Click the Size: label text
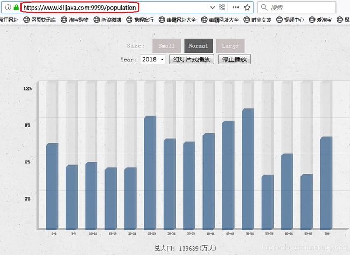Image resolution: width=350 pixels, height=255 pixels. coord(136,46)
